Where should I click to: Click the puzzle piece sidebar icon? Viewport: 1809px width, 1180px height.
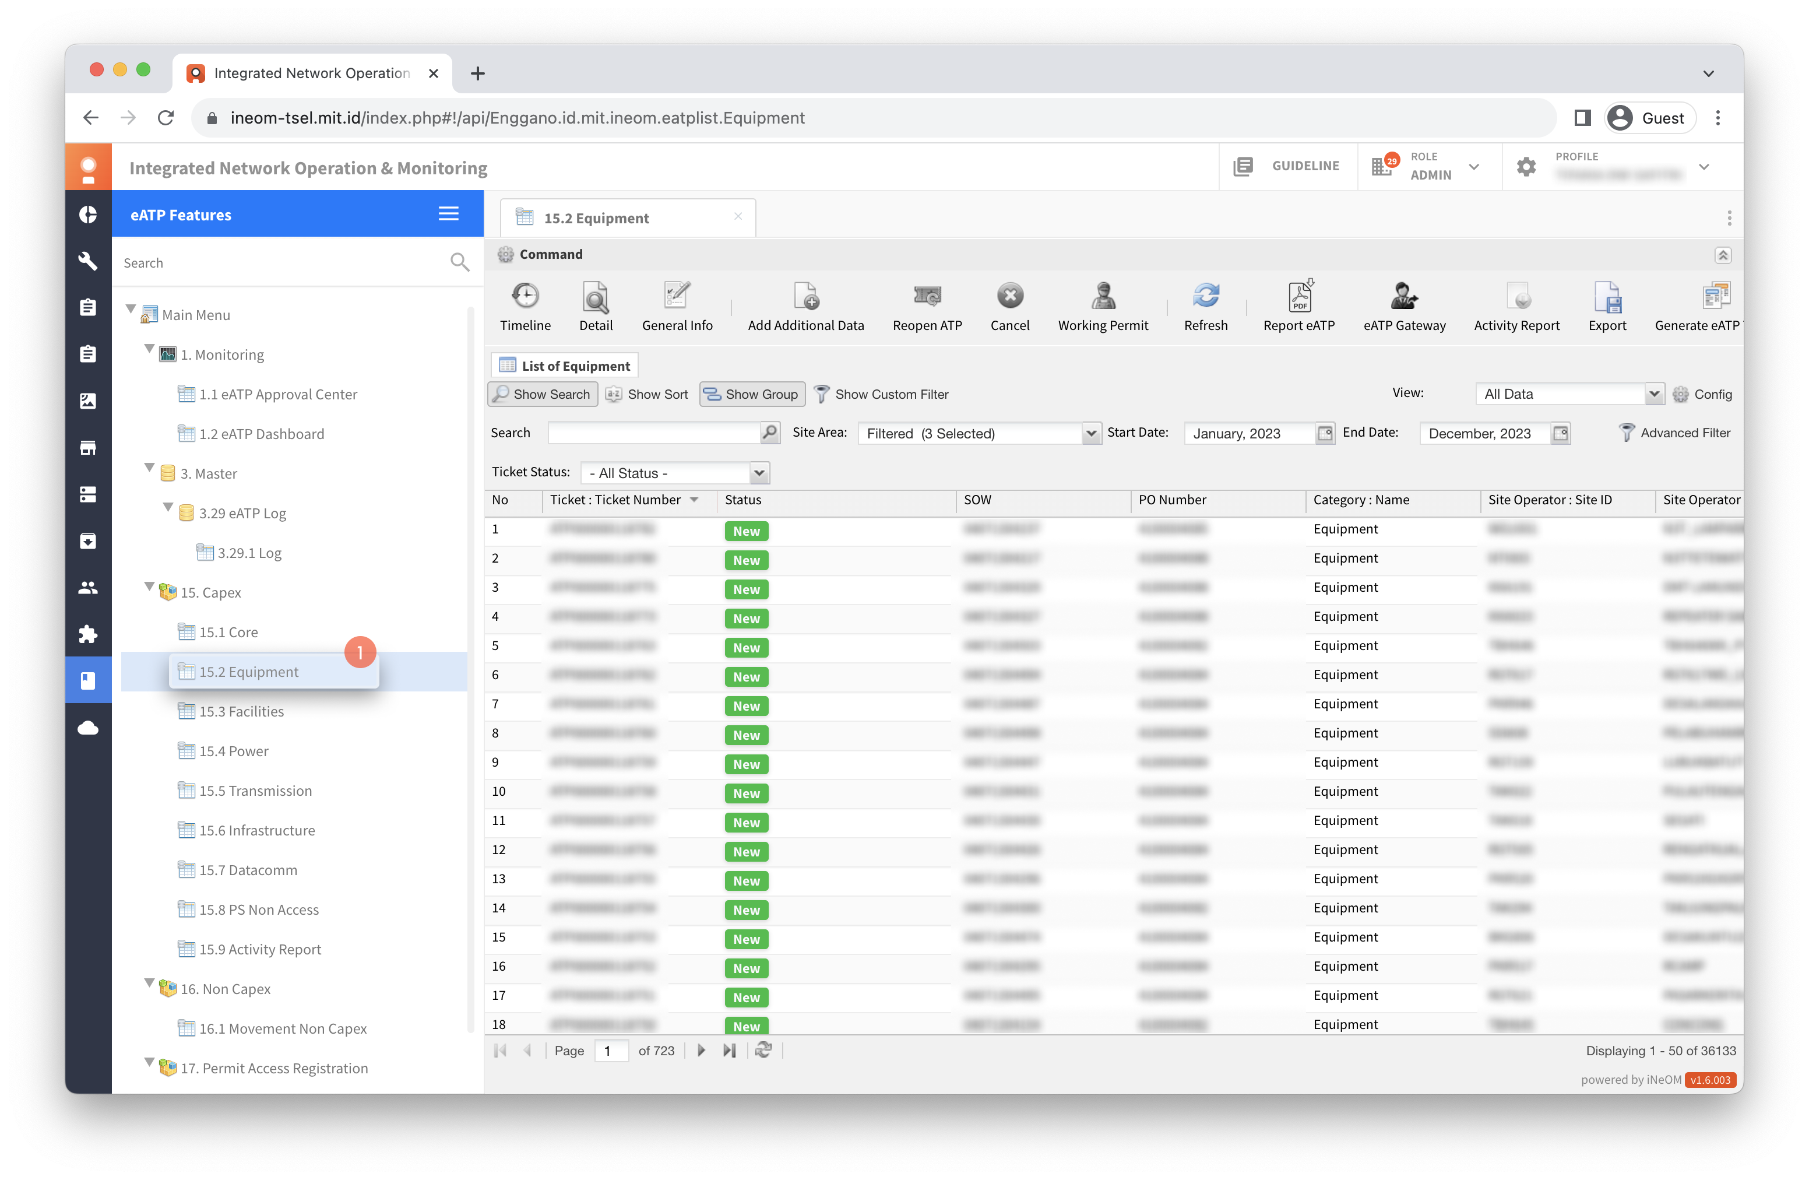pyautogui.click(x=88, y=634)
